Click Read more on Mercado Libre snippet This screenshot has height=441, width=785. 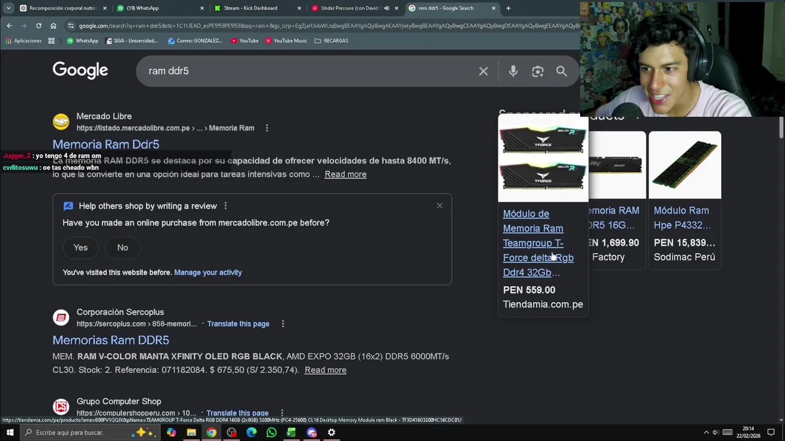tap(345, 174)
